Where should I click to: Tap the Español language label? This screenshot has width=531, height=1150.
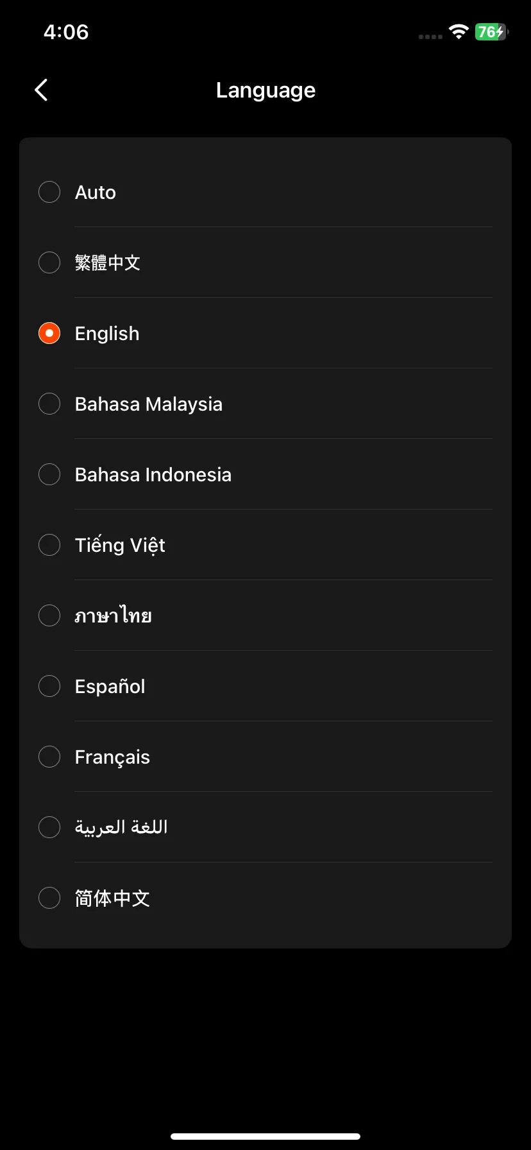click(x=110, y=687)
